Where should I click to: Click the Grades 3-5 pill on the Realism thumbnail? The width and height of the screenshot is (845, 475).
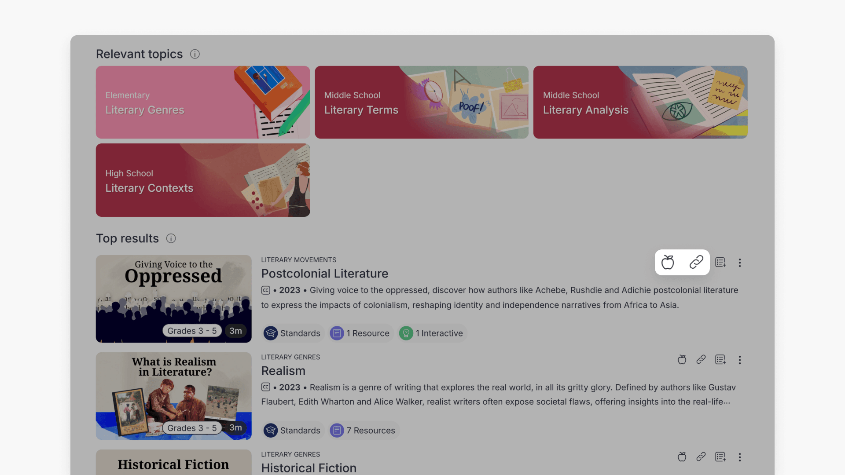(x=192, y=427)
